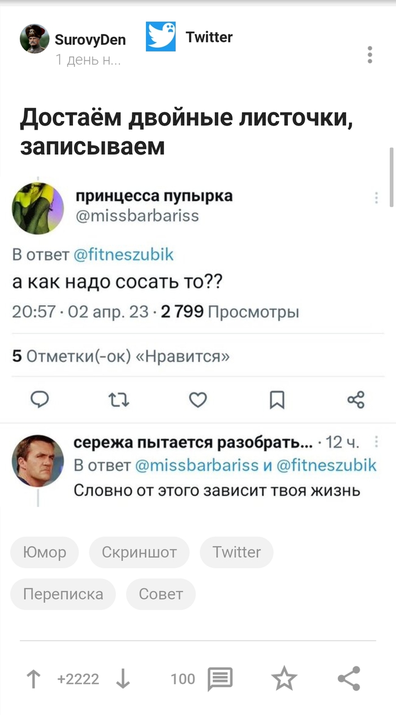This screenshot has width=396, height=715.
Task: Open the post options three-dot menu
Action: (x=369, y=55)
